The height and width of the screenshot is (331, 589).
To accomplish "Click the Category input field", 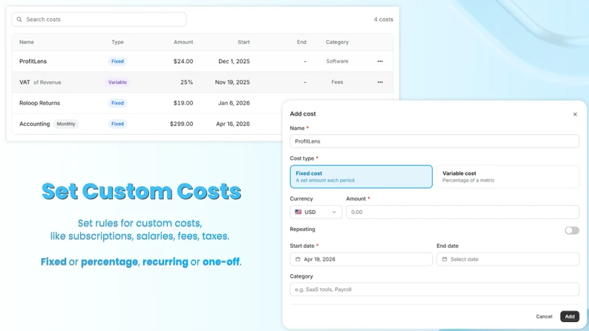I will [434, 289].
